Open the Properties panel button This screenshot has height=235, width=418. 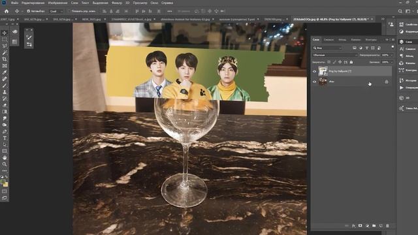point(408,24)
